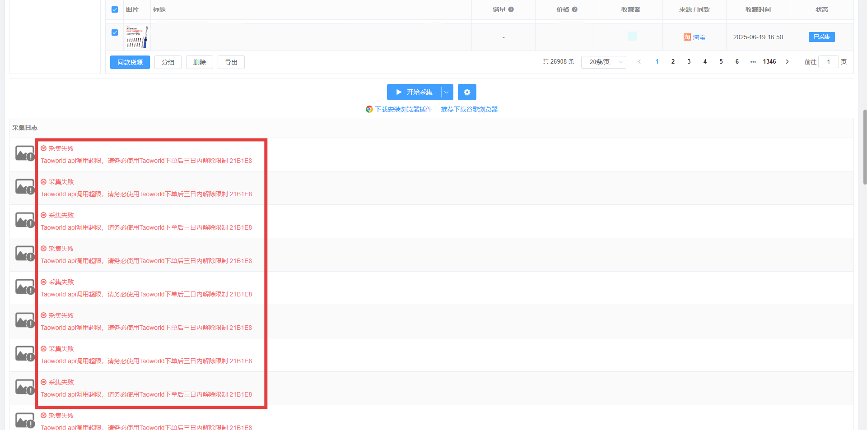Click the 分组 button

click(168, 62)
